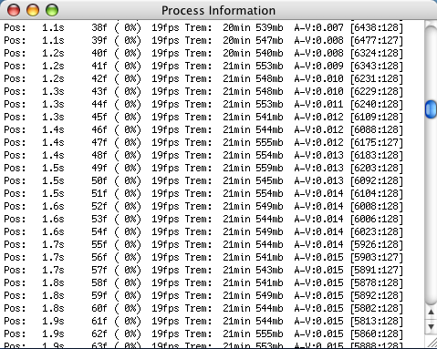The image size is (437, 349).
Task: Select log line for frame 41f
Action: [203, 66]
